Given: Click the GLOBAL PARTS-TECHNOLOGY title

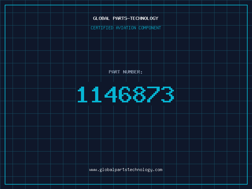Looking at the screenshot, I should coord(126,18).
